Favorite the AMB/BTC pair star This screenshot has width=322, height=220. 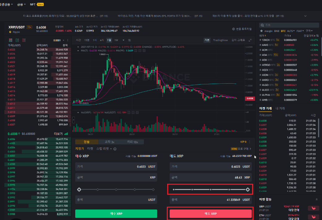pos(260,100)
